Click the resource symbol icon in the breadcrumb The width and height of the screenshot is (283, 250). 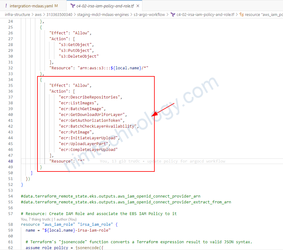[x=241, y=14]
